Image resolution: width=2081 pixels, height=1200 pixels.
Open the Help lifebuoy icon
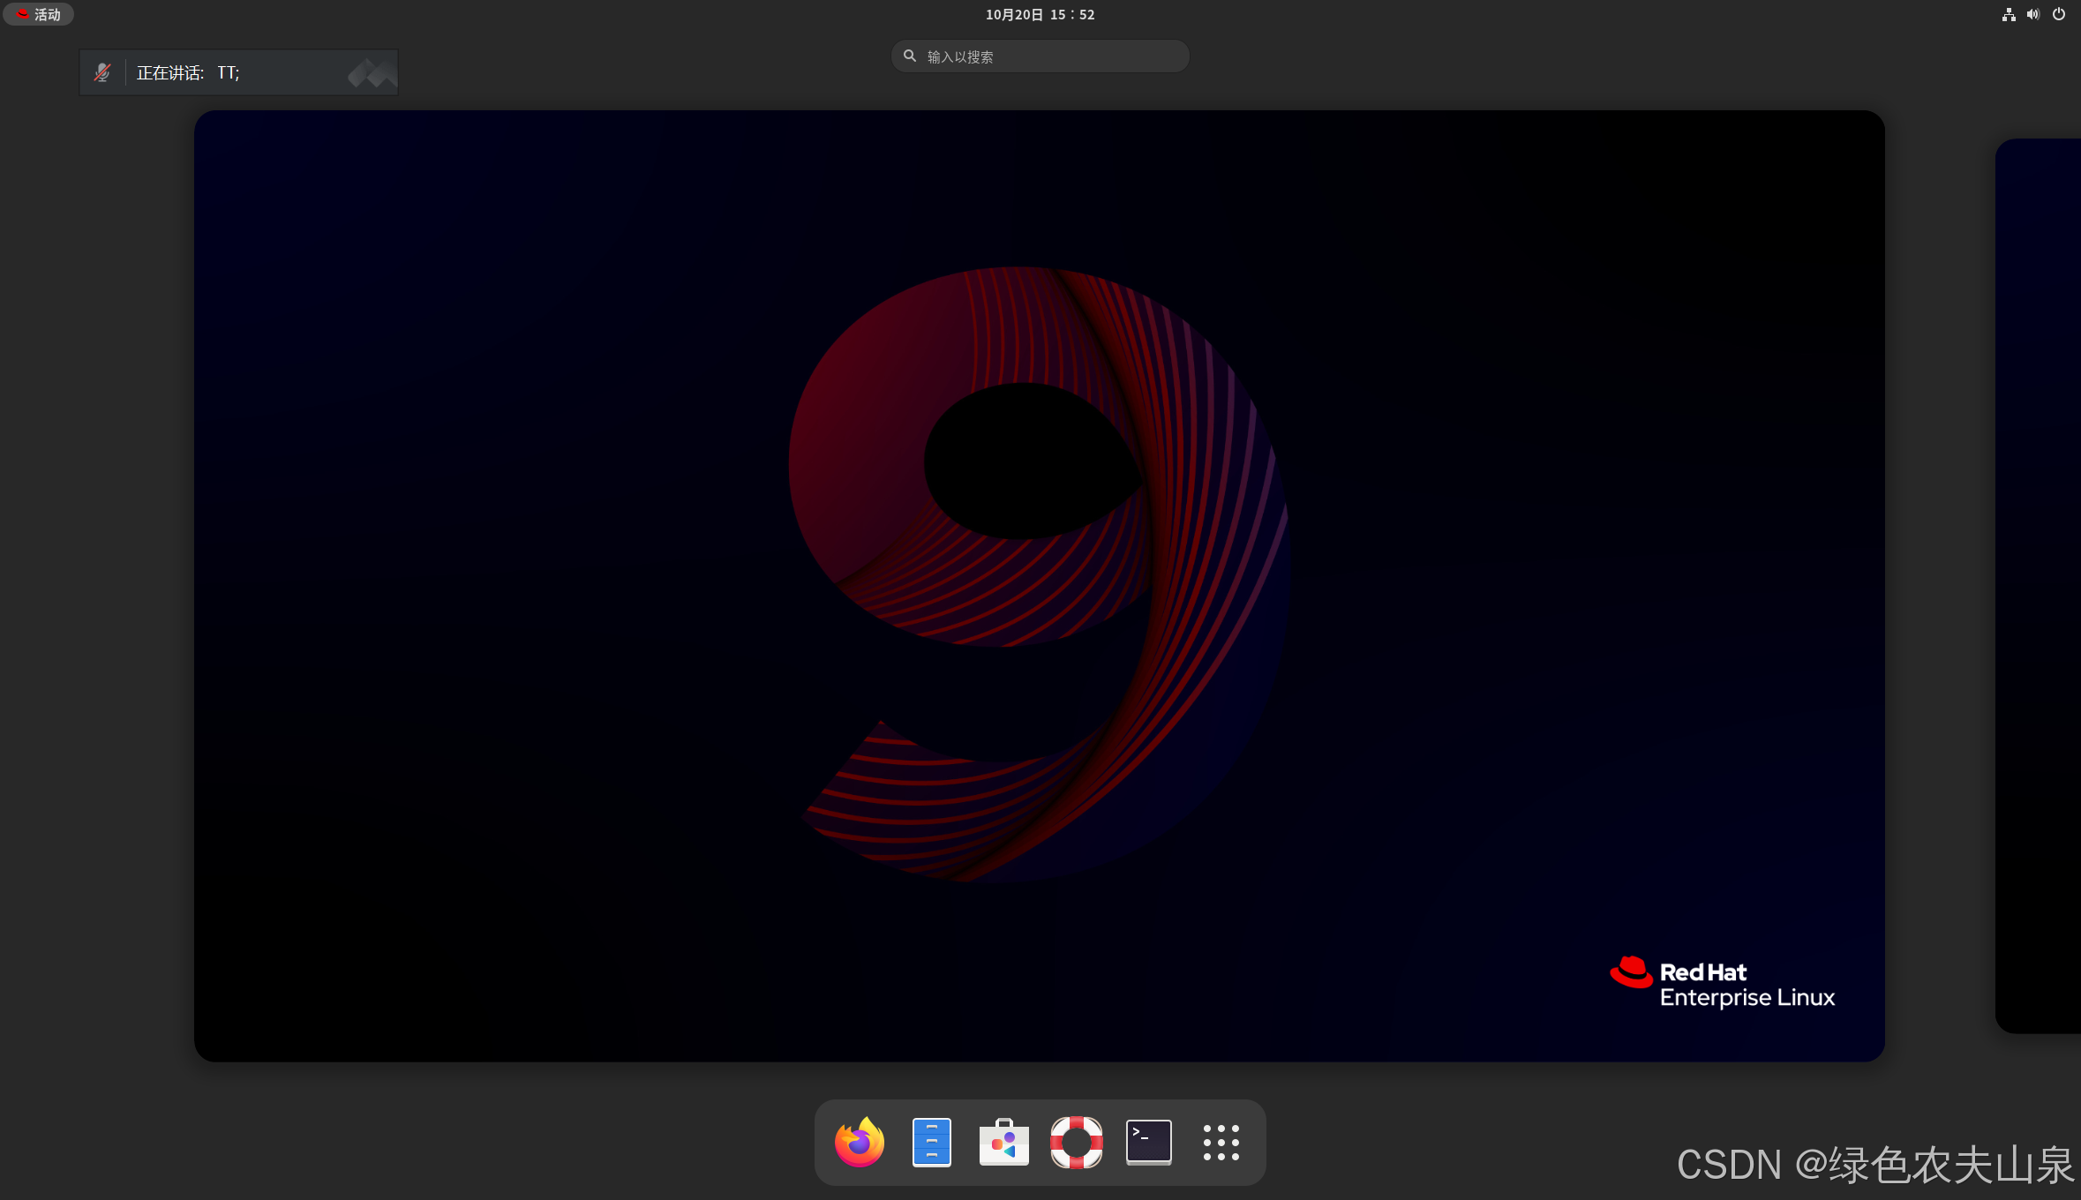[x=1076, y=1142]
